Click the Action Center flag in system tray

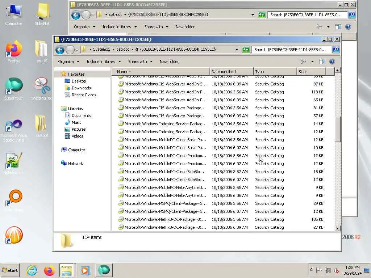click(x=319, y=270)
